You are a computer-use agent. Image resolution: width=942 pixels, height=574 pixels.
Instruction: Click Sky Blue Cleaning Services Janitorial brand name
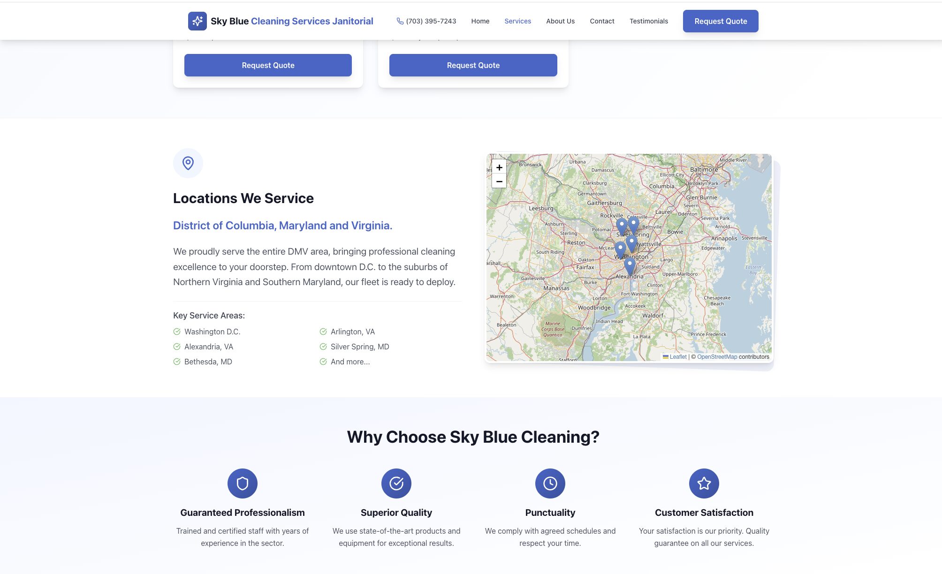point(292,21)
